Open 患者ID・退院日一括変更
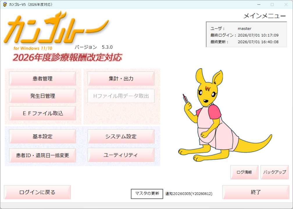The width and height of the screenshot is (293, 209). 43,155
